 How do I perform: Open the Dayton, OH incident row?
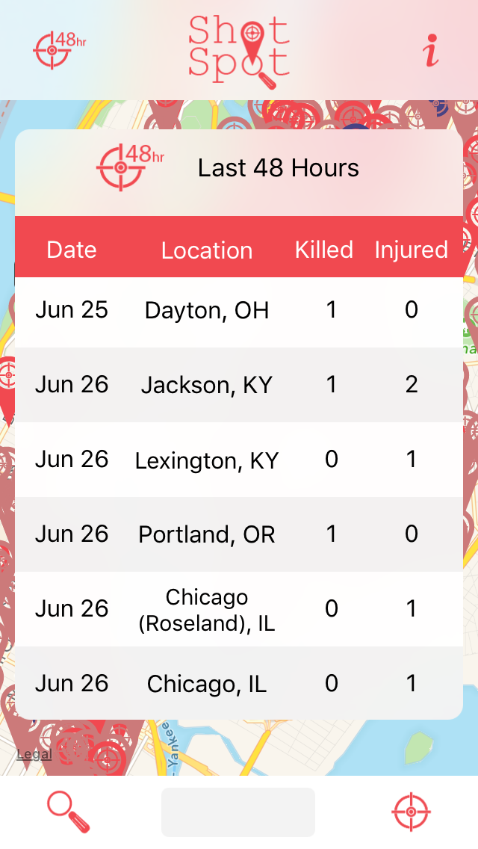pyautogui.click(x=239, y=310)
